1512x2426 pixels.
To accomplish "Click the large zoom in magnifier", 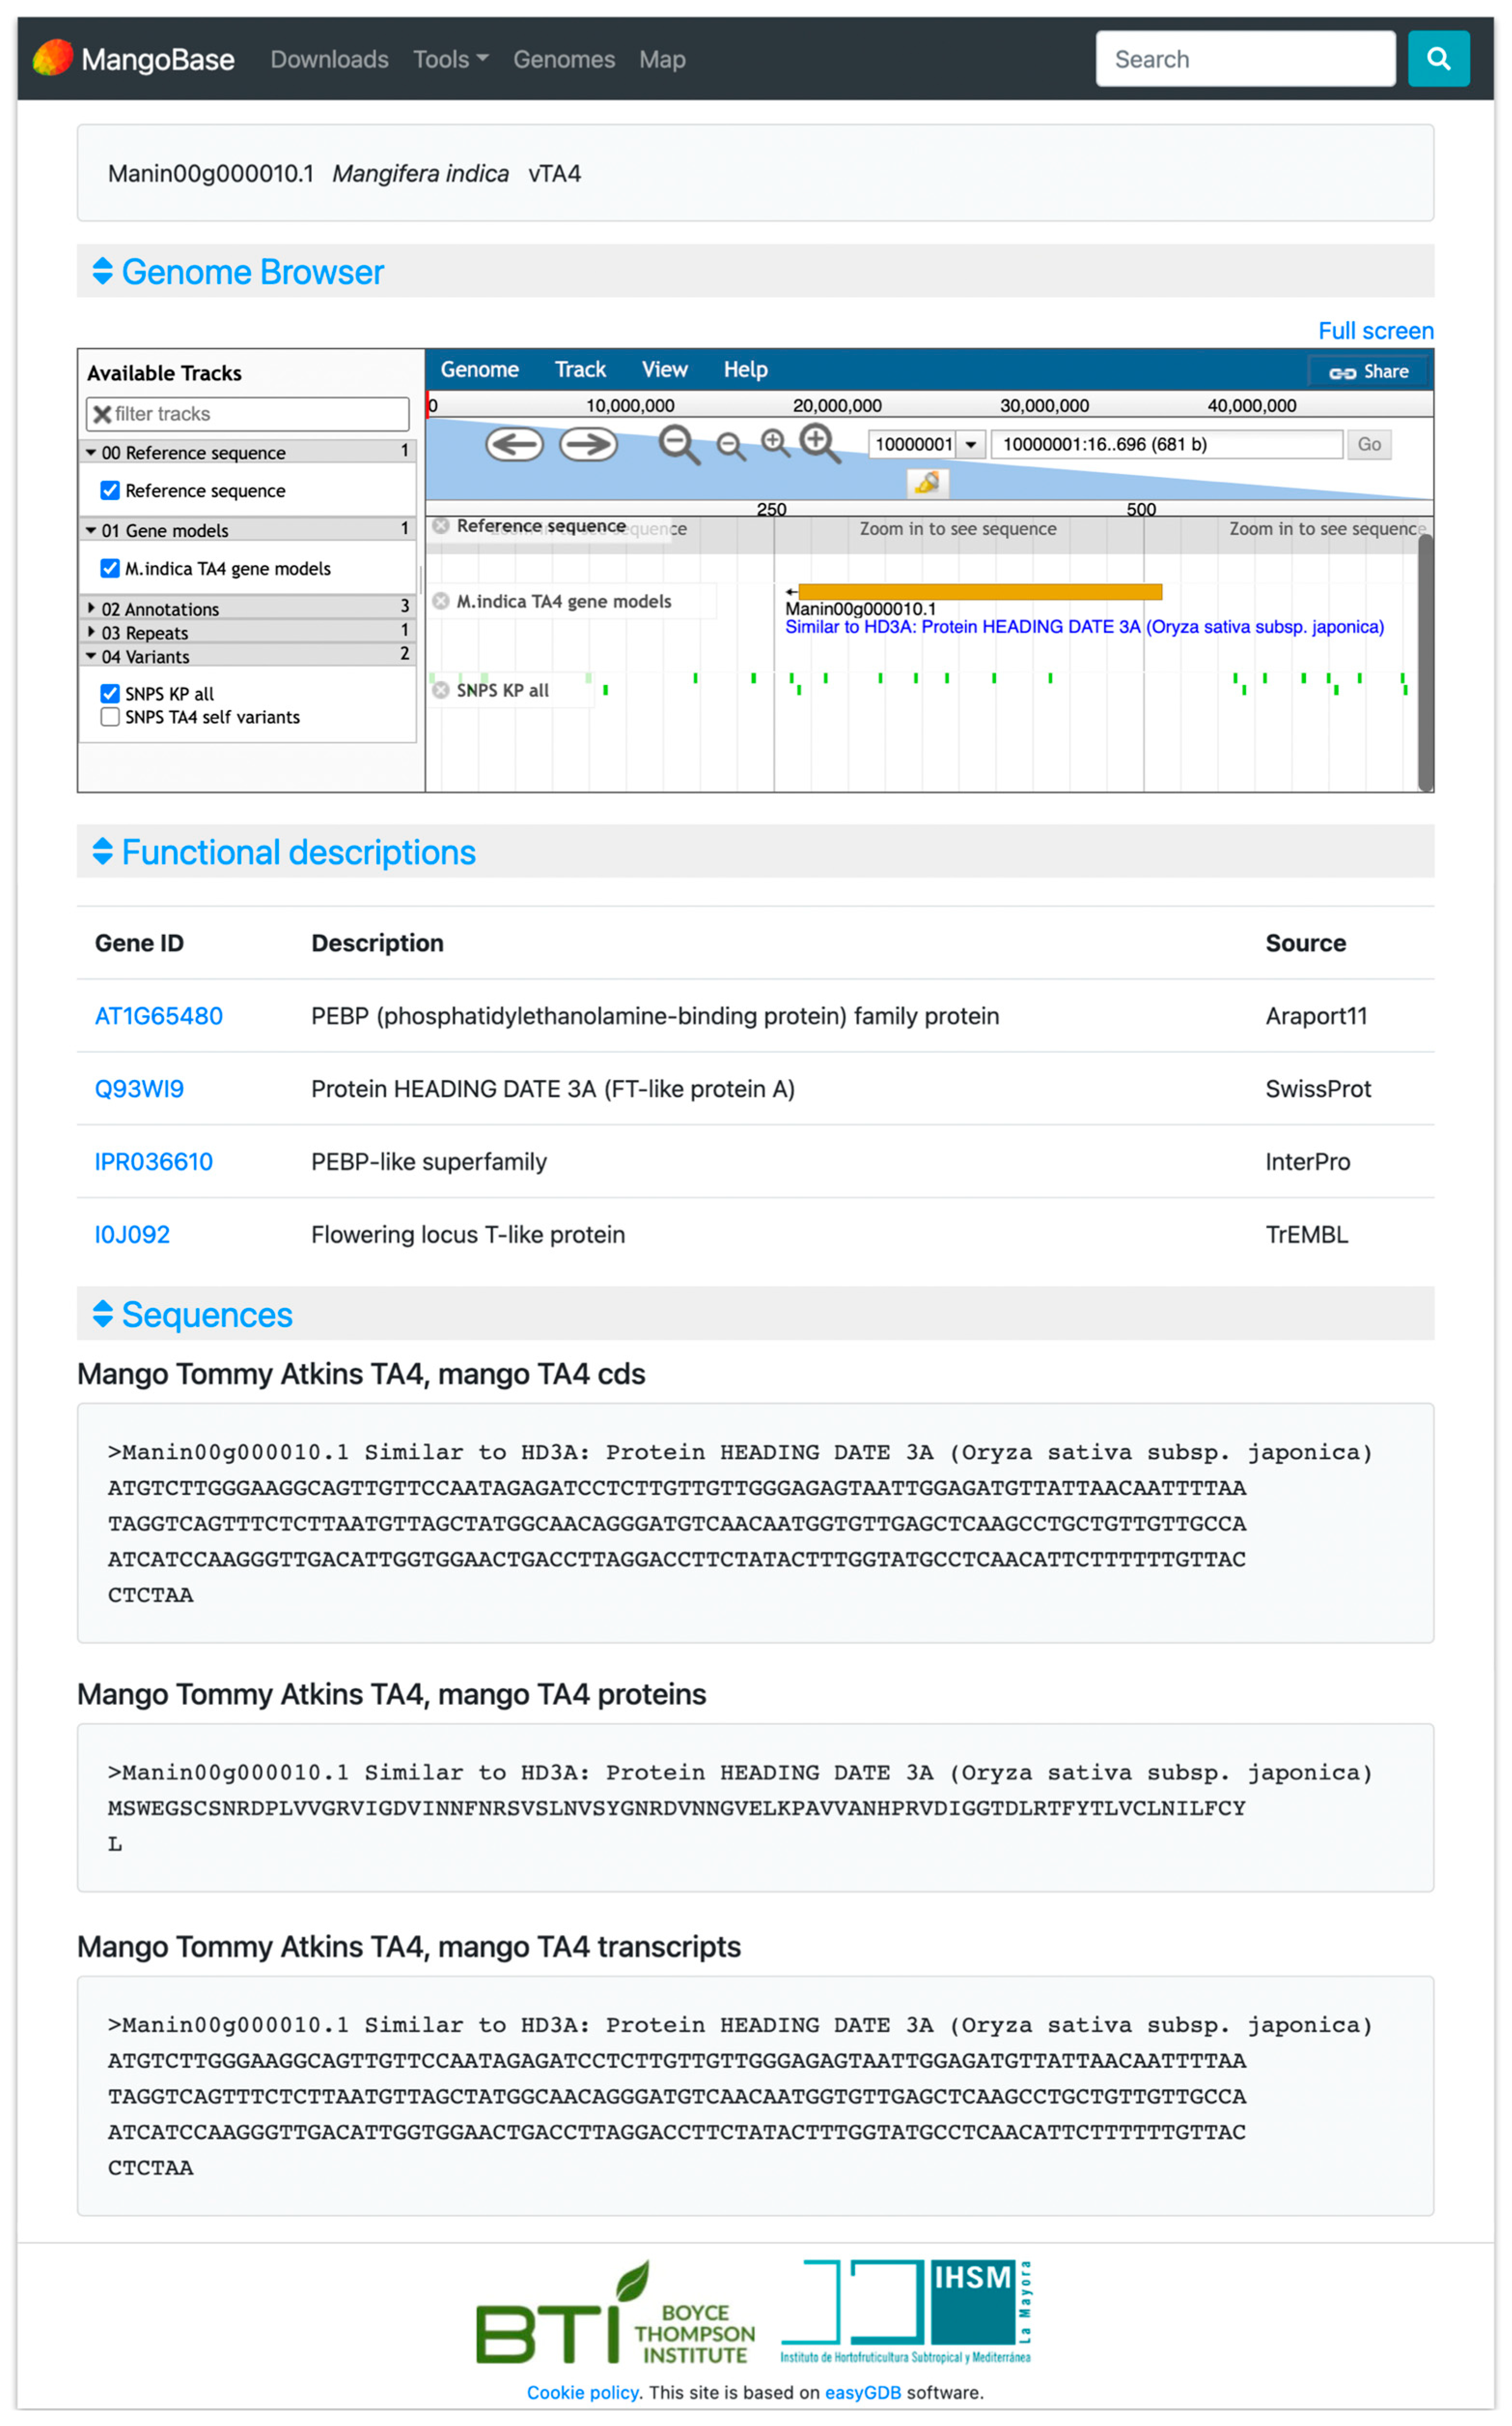I will pos(819,442).
